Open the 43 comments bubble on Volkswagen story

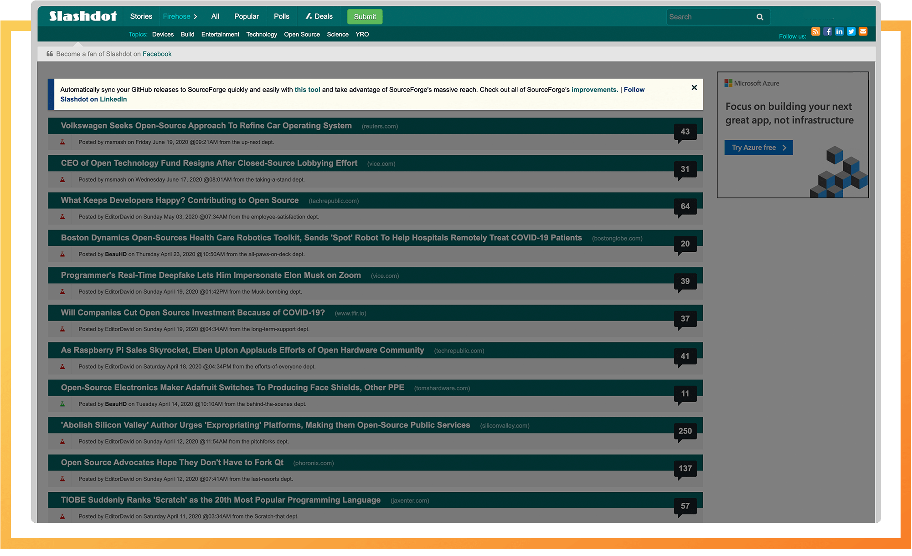(685, 133)
